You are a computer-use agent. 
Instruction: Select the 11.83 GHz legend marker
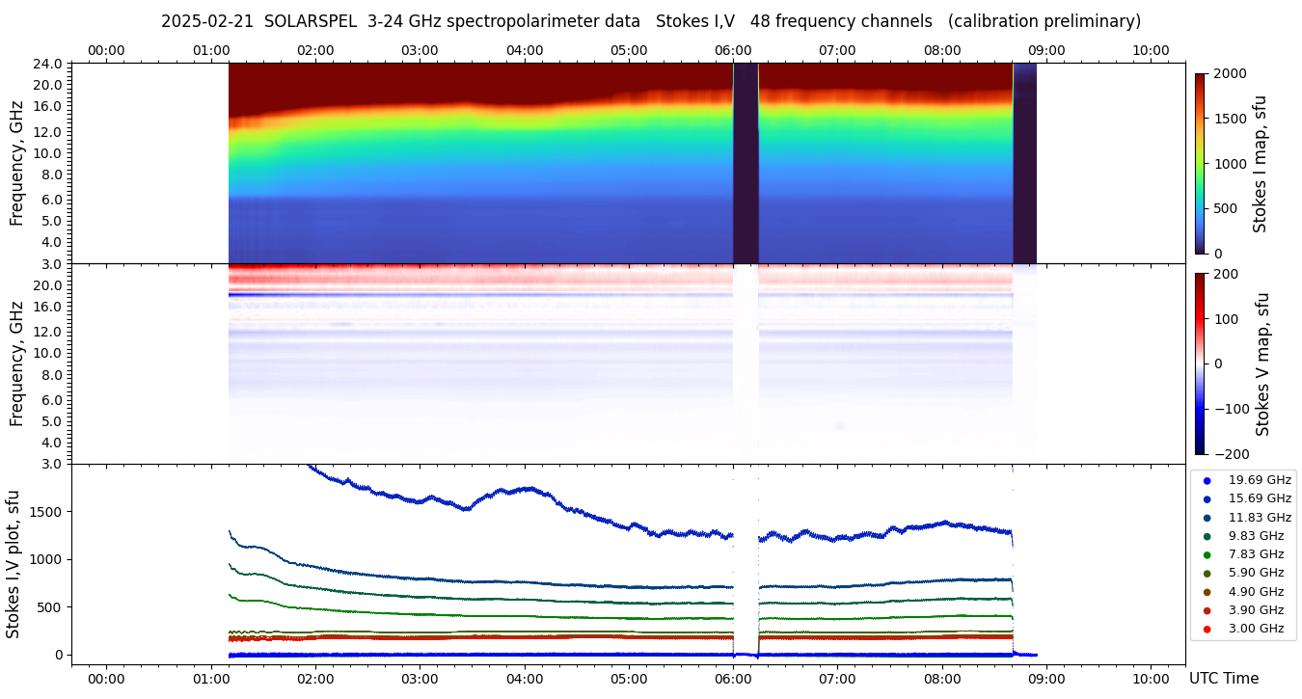point(1207,518)
